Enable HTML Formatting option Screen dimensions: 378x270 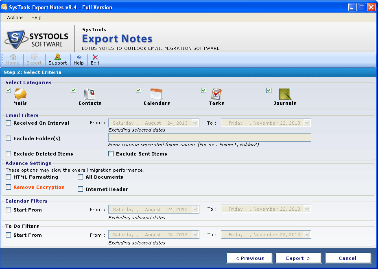[x=9, y=177]
